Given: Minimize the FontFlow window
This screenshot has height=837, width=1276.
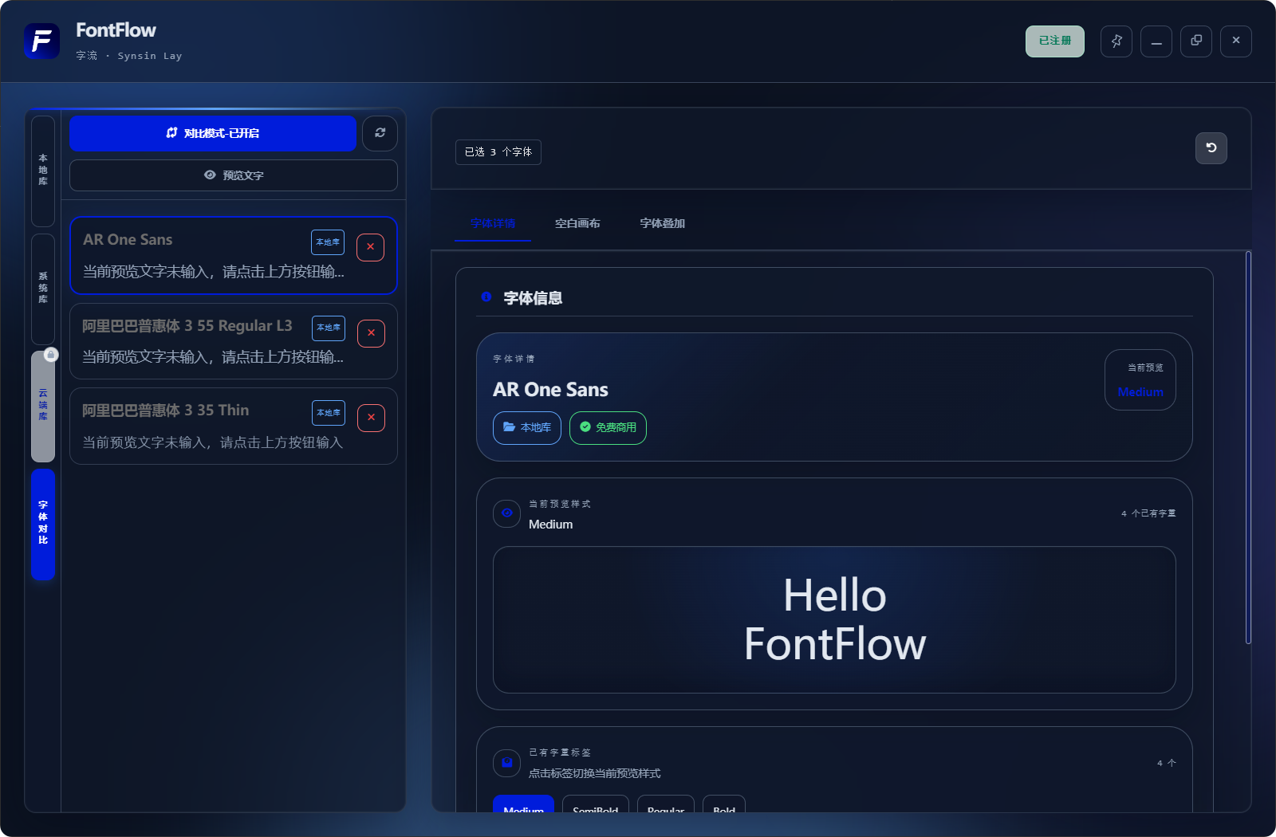Looking at the screenshot, I should [1156, 41].
